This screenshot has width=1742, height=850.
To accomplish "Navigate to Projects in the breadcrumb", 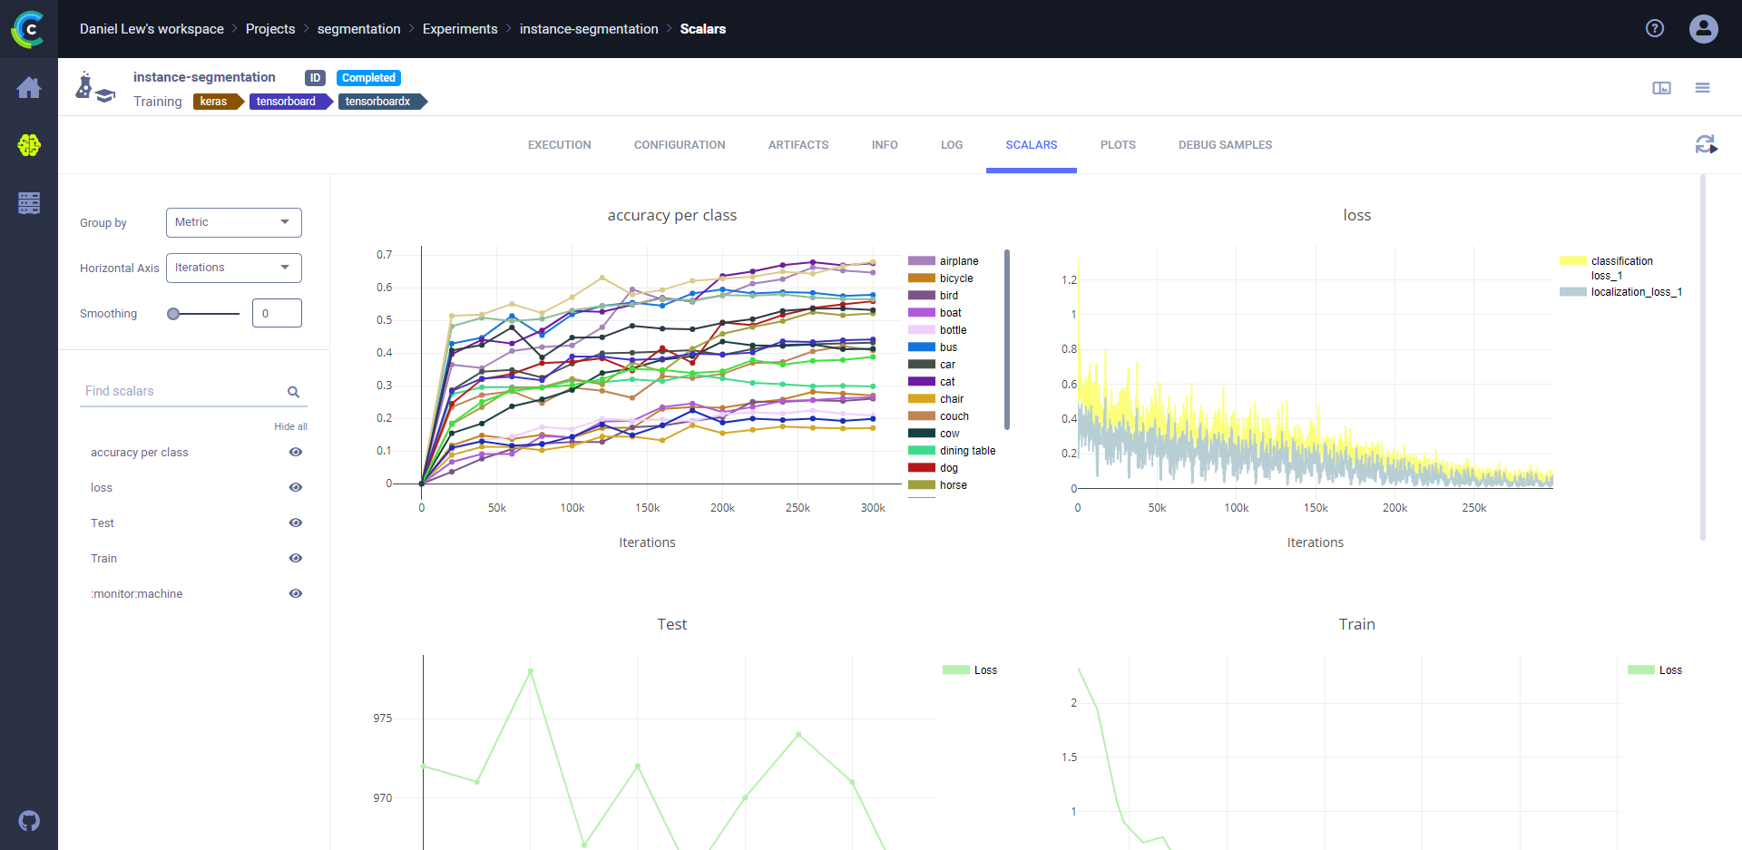I will click(x=270, y=29).
